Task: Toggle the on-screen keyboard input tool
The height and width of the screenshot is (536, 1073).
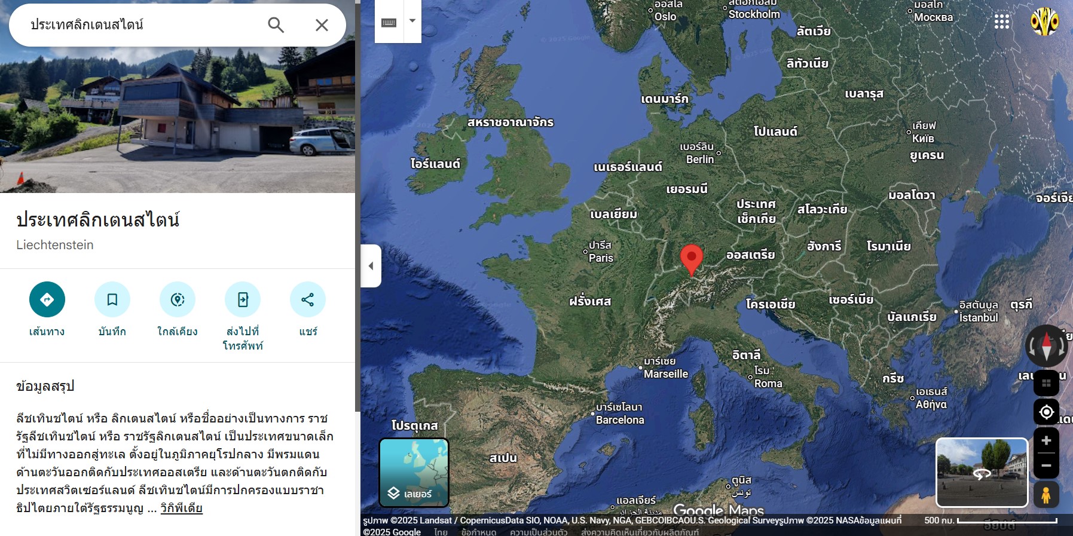Action: 389,22
